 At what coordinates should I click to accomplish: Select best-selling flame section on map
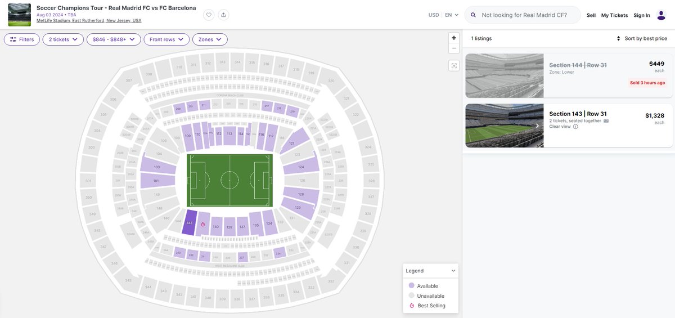202,225
